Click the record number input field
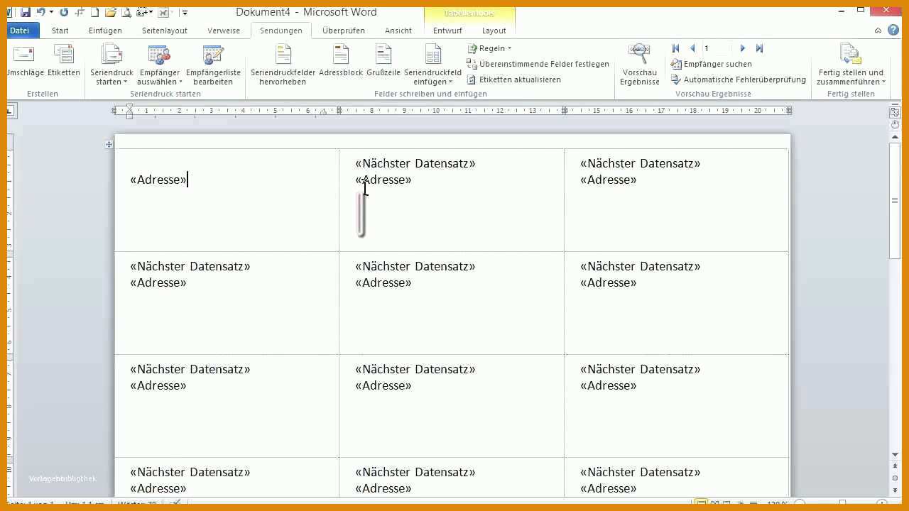909x511 pixels. pyautogui.click(x=717, y=48)
